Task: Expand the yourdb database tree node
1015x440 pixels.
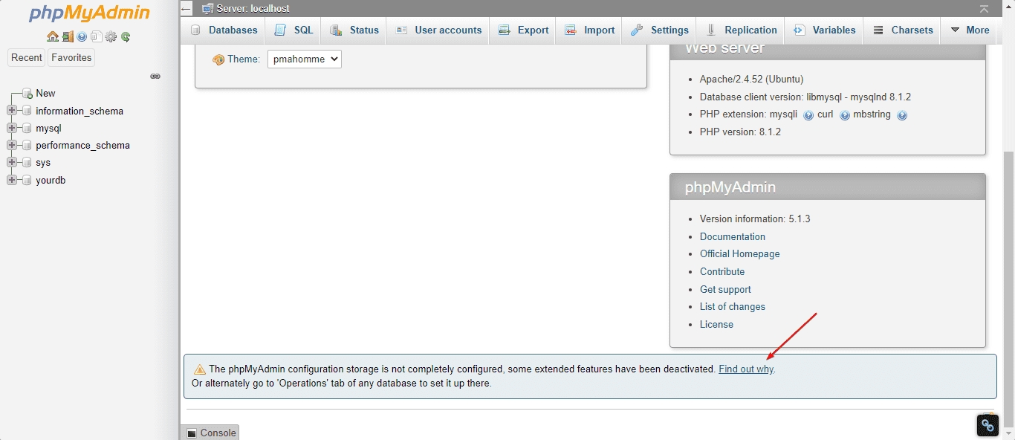Action: [x=12, y=181]
